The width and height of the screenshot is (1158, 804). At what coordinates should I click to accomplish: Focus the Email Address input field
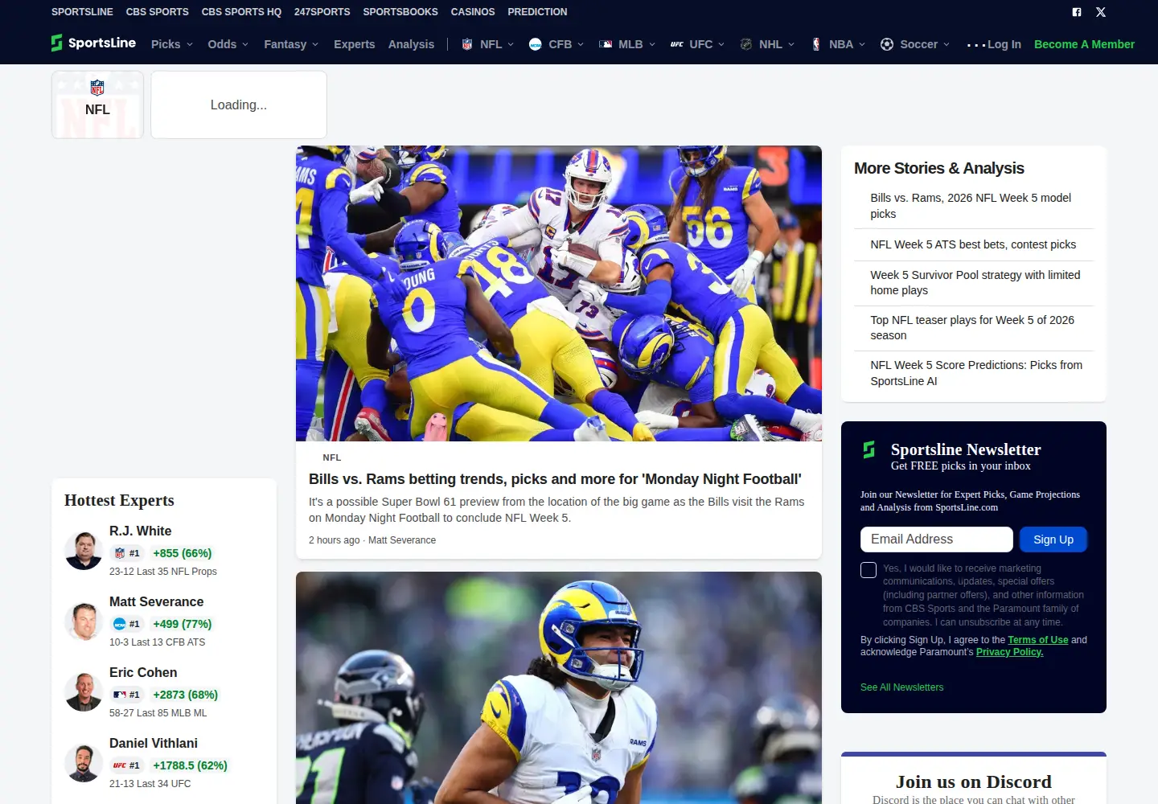click(937, 539)
